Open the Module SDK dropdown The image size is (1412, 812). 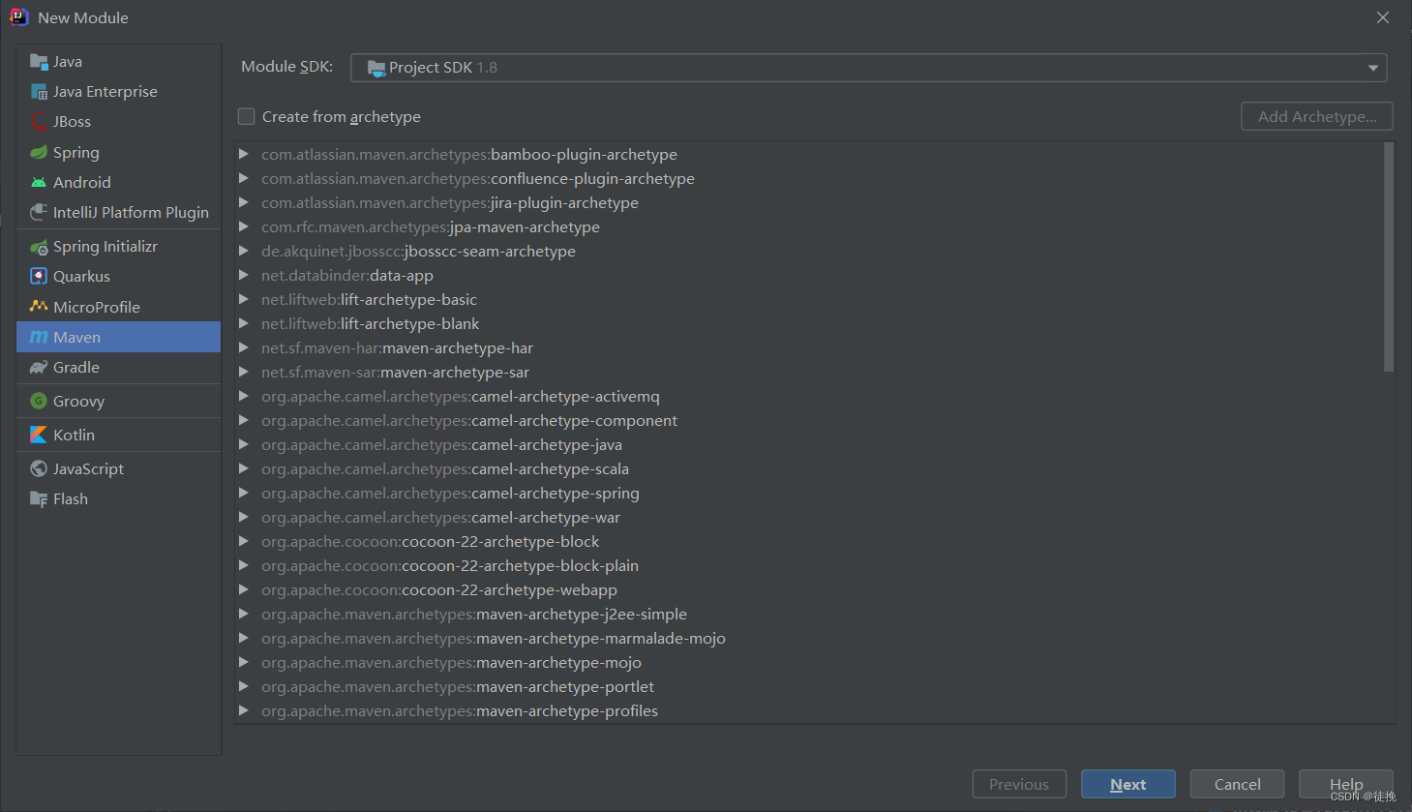coord(868,68)
